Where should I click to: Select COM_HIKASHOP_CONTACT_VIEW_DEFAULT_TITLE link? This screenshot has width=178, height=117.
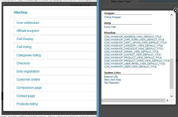(132, 55)
